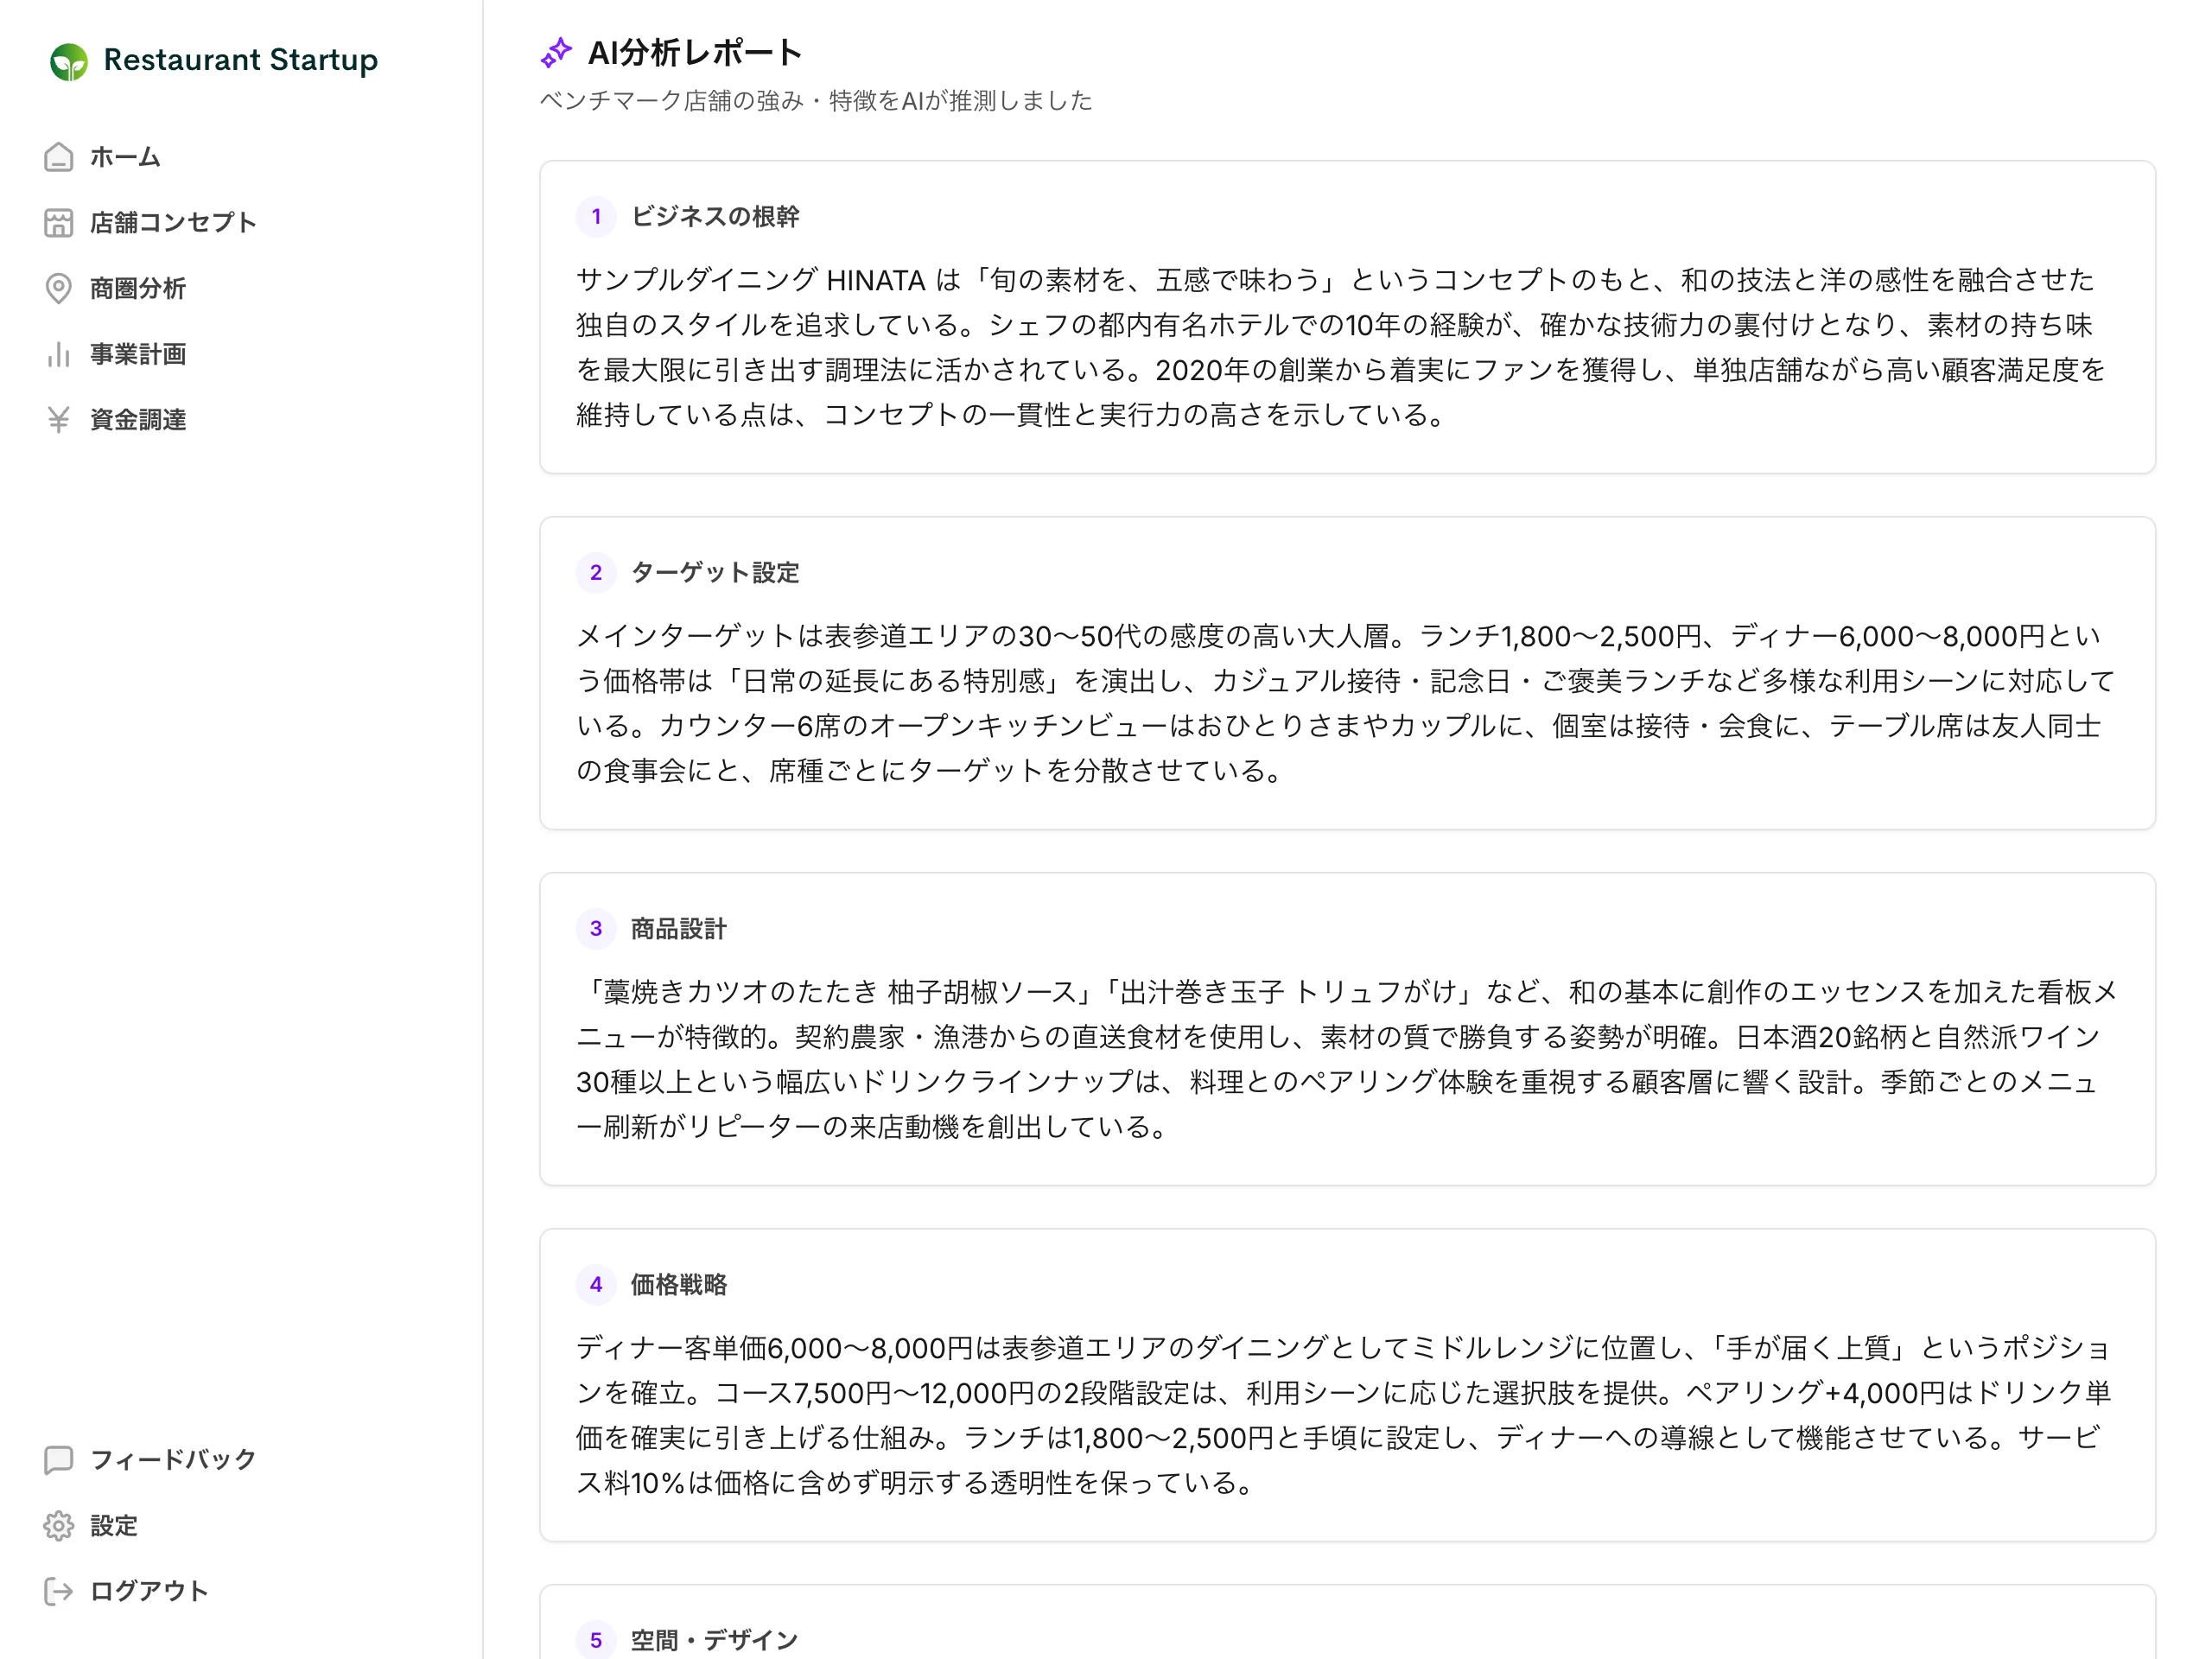Open the 事業計画 menu item

pos(138,354)
